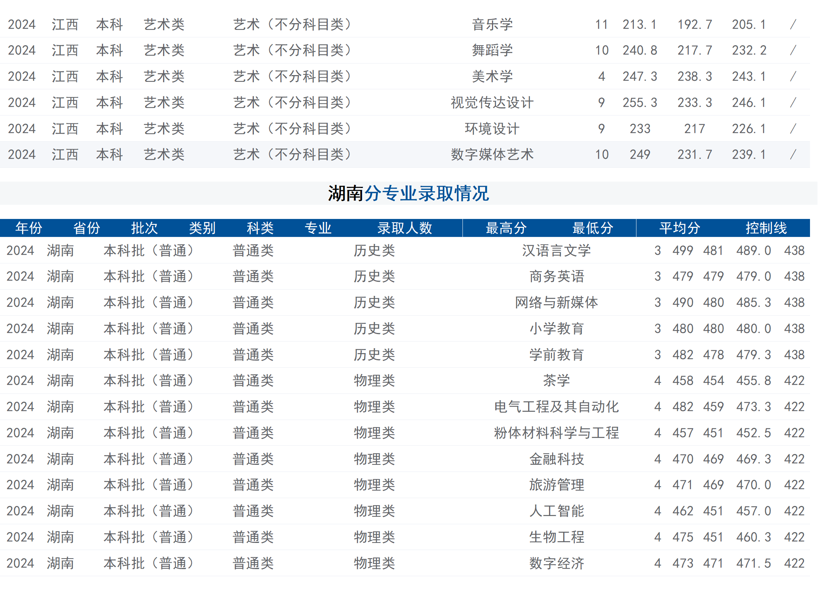Image resolution: width=838 pixels, height=593 pixels.
Task: Select the 茶学 major row
Action: pyautogui.click(x=557, y=381)
